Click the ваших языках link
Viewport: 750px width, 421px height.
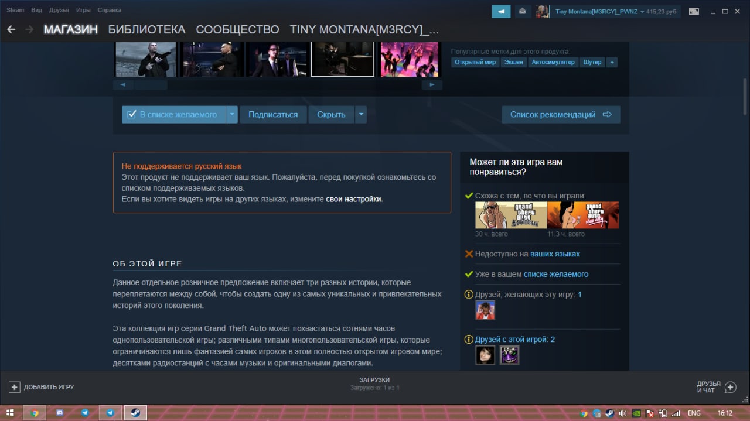555,254
